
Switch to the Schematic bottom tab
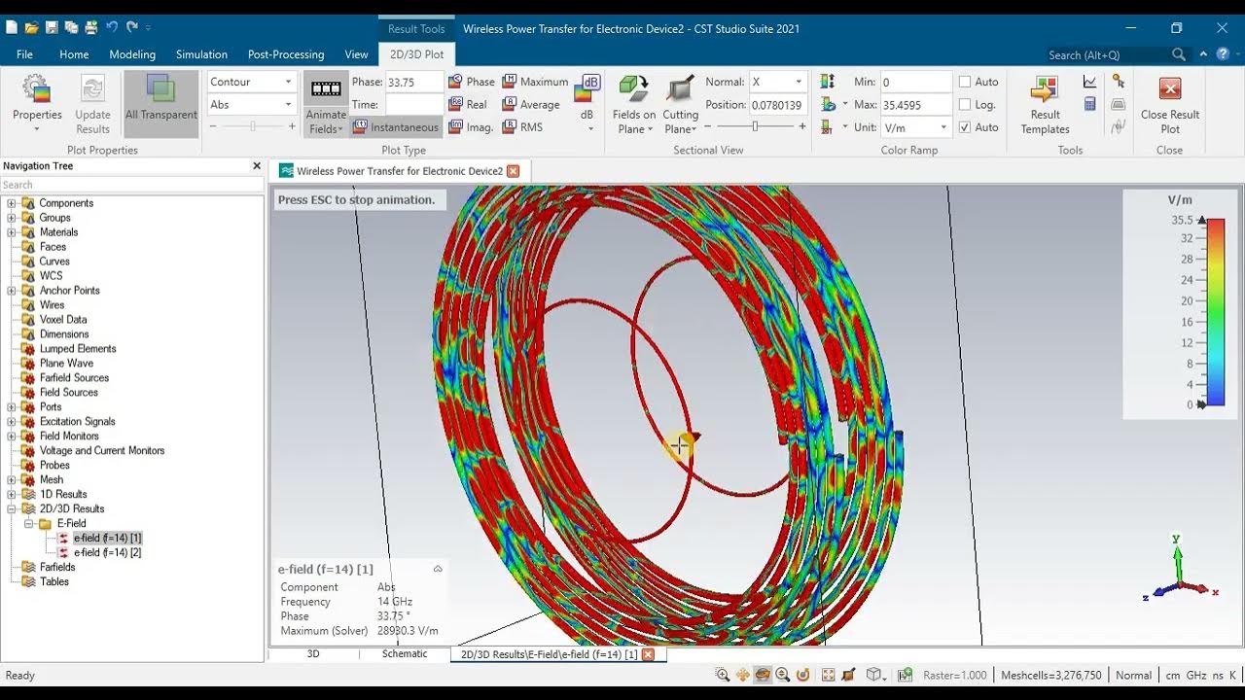click(x=405, y=654)
